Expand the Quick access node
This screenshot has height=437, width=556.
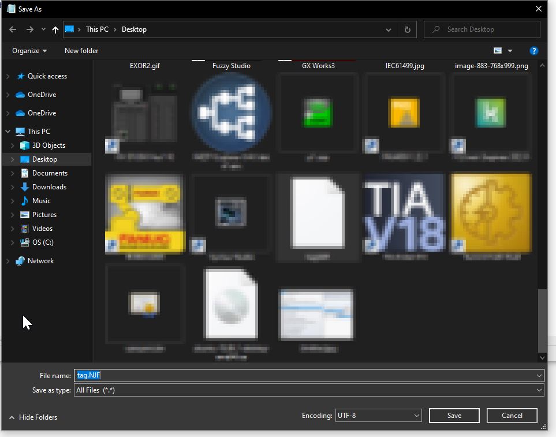coord(8,76)
